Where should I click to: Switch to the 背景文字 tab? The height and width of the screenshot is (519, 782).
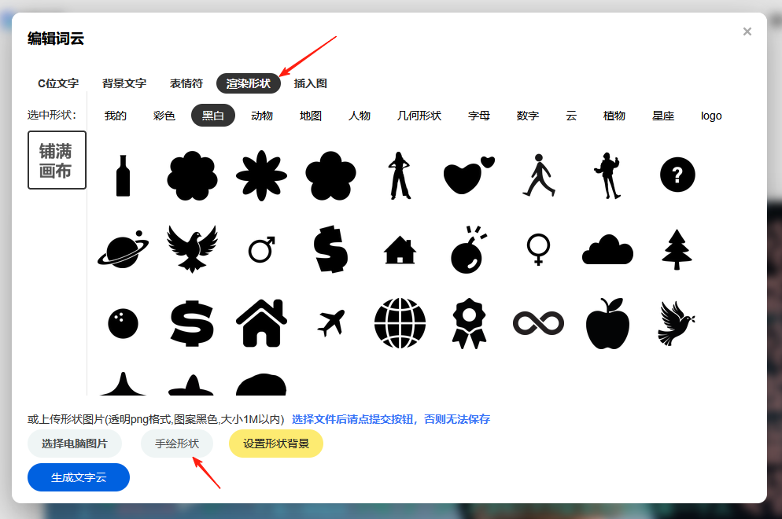pos(124,83)
